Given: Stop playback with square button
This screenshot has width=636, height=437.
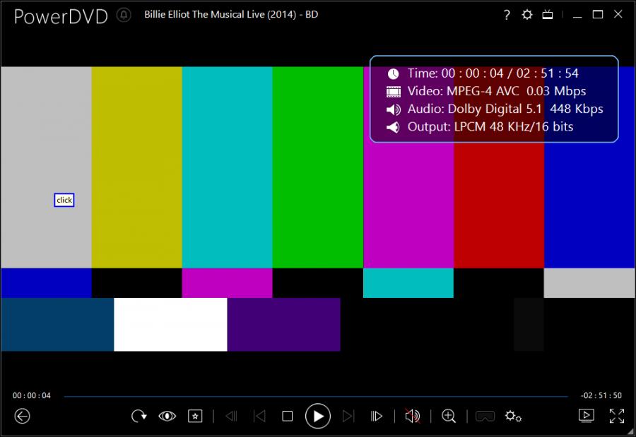Looking at the screenshot, I should coord(287,416).
